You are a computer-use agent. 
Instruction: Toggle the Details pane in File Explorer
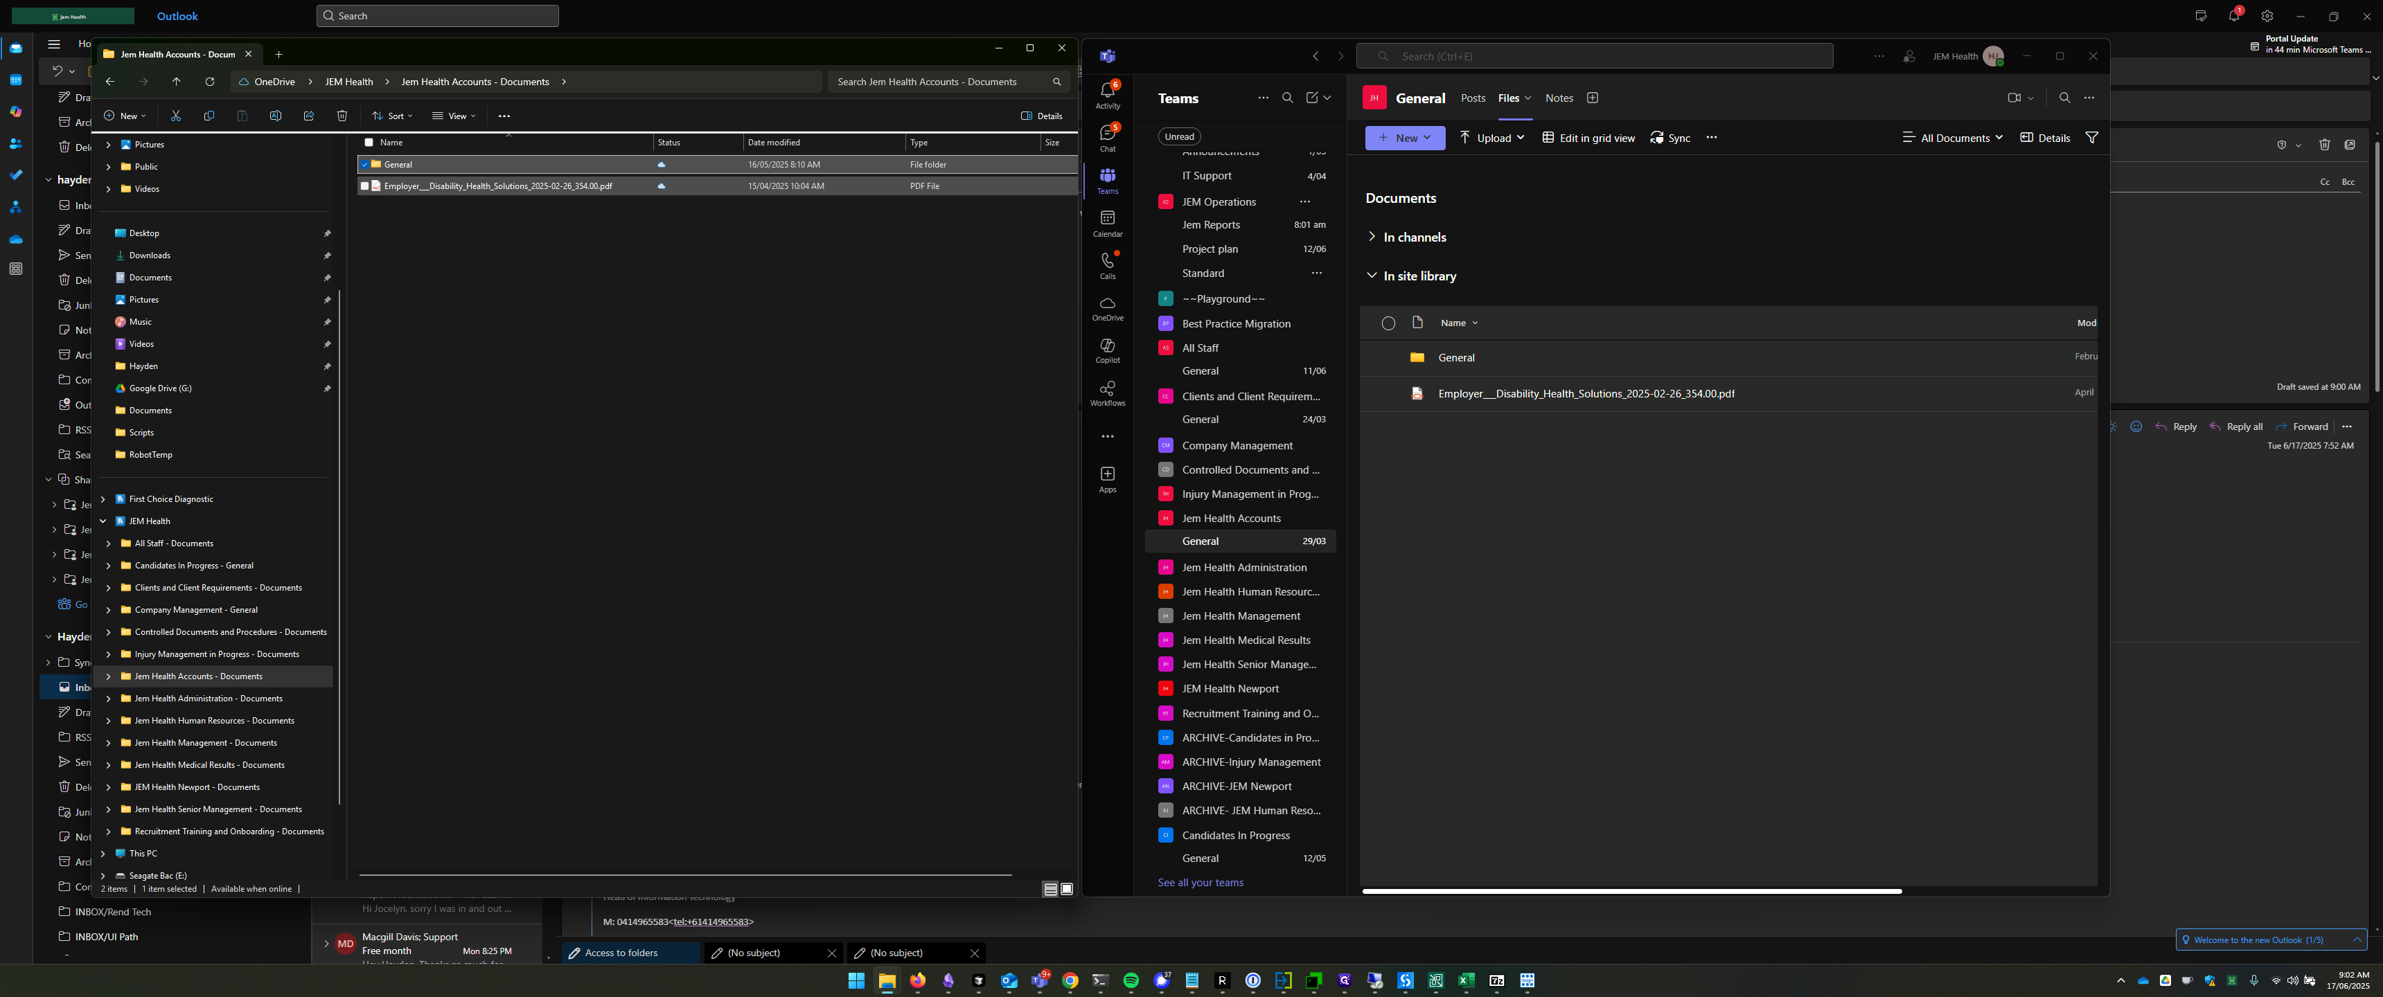tap(1042, 116)
